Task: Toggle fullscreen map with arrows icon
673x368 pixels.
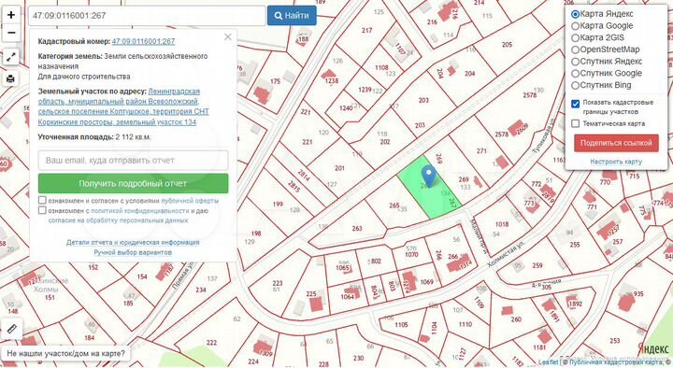Action: (x=11, y=56)
